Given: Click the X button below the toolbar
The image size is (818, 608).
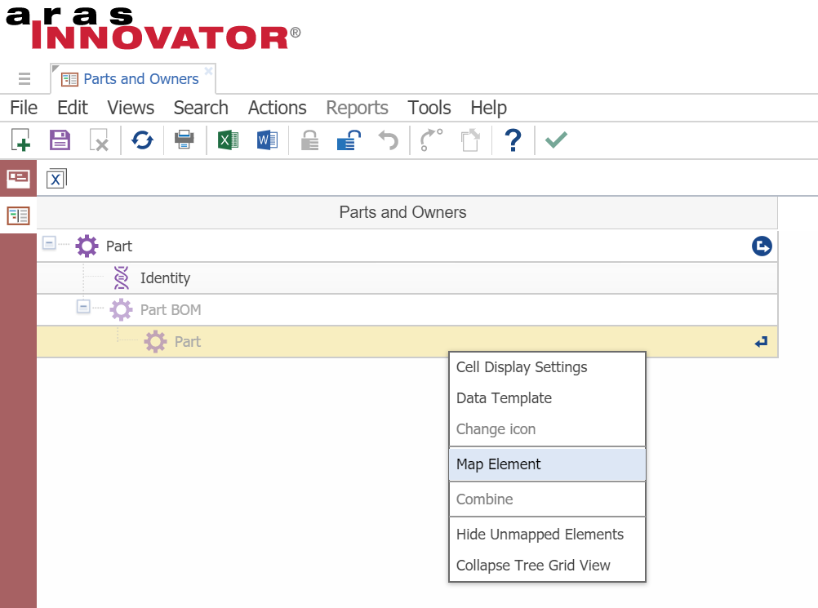Looking at the screenshot, I should click(x=56, y=179).
